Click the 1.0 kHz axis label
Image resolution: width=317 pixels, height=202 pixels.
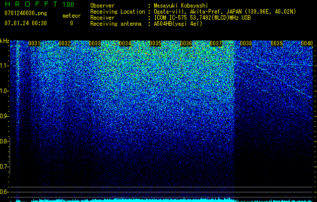click(4, 91)
